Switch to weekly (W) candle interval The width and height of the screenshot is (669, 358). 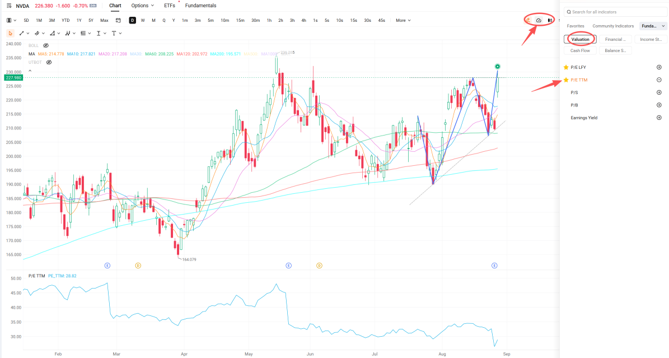143,21
